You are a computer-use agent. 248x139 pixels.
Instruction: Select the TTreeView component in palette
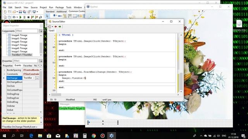tap(65, 16)
